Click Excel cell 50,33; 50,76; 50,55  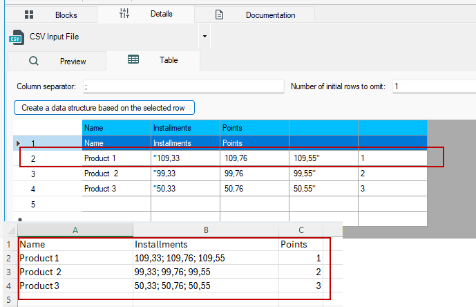[206, 286]
